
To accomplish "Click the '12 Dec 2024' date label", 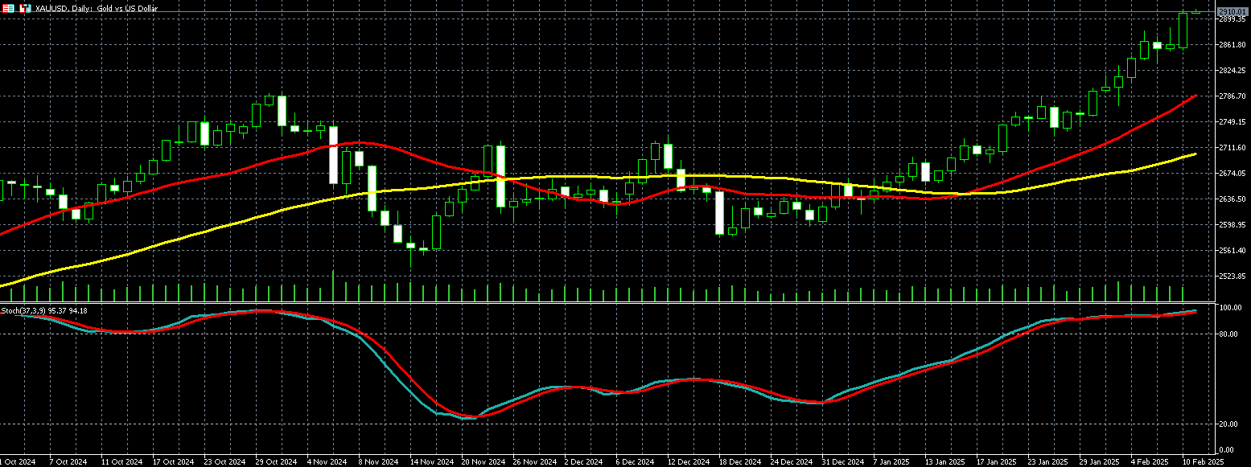I will [x=689, y=462].
